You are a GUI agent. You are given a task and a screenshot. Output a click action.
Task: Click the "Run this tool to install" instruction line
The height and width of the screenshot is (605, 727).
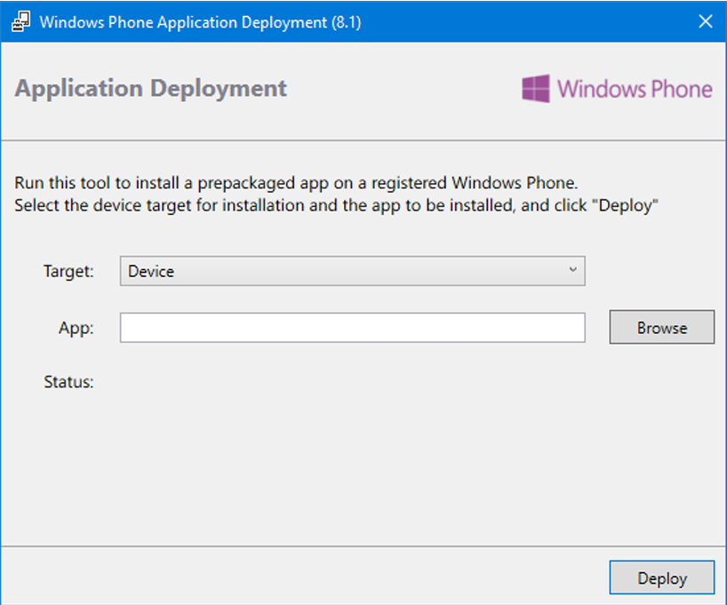(x=296, y=184)
